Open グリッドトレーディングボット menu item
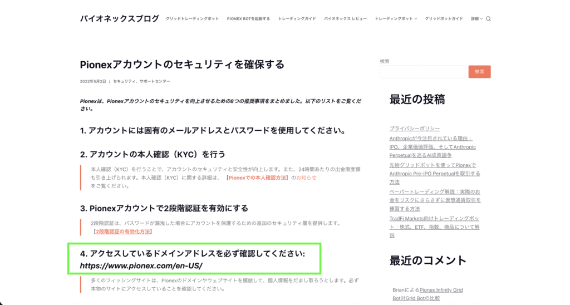Image resolution: width=570 pixels, height=305 pixels. tap(192, 19)
